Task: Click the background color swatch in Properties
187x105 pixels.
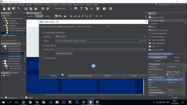Action: (167, 67)
